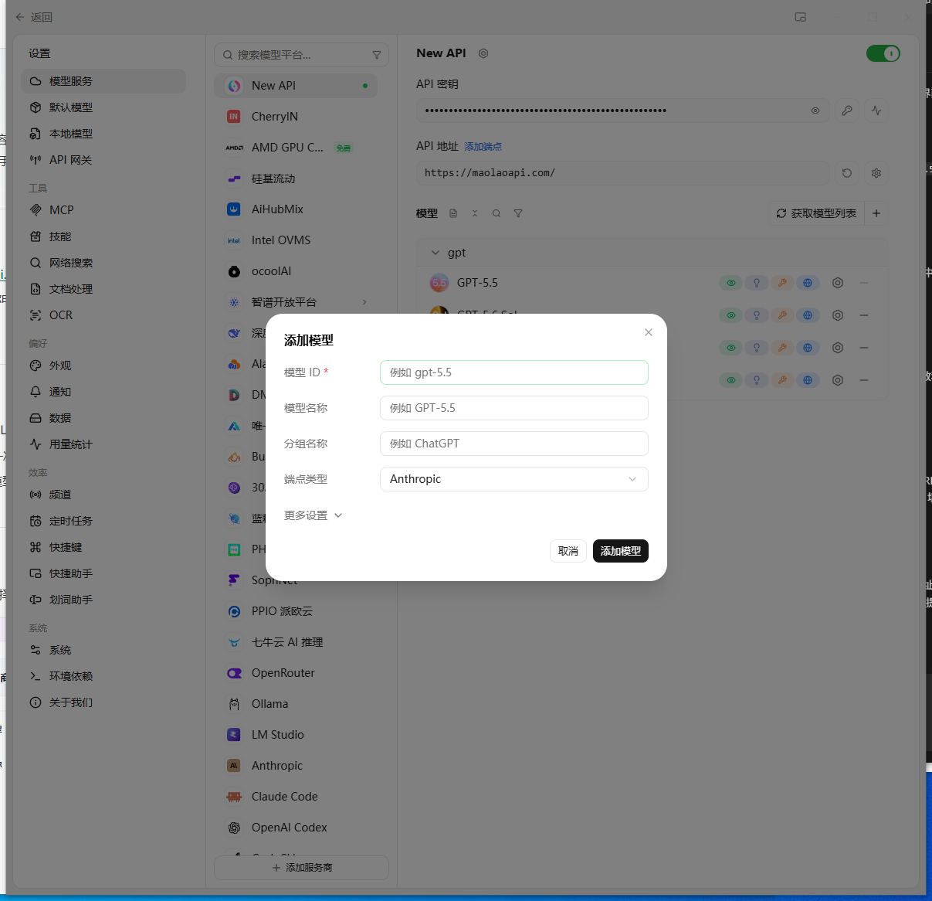Click the model list document icon
The image size is (932, 901).
tap(453, 213)
